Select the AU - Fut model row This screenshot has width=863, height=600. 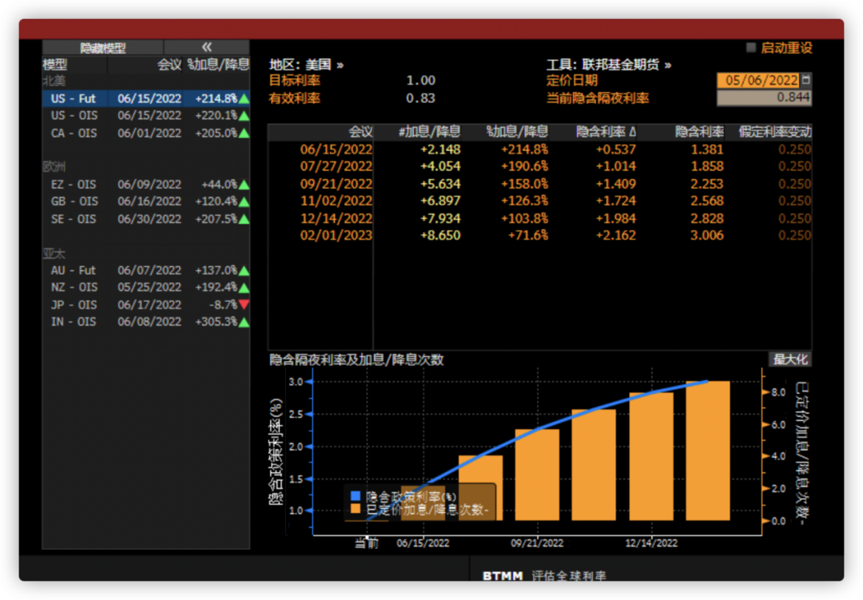click(74, 271)
